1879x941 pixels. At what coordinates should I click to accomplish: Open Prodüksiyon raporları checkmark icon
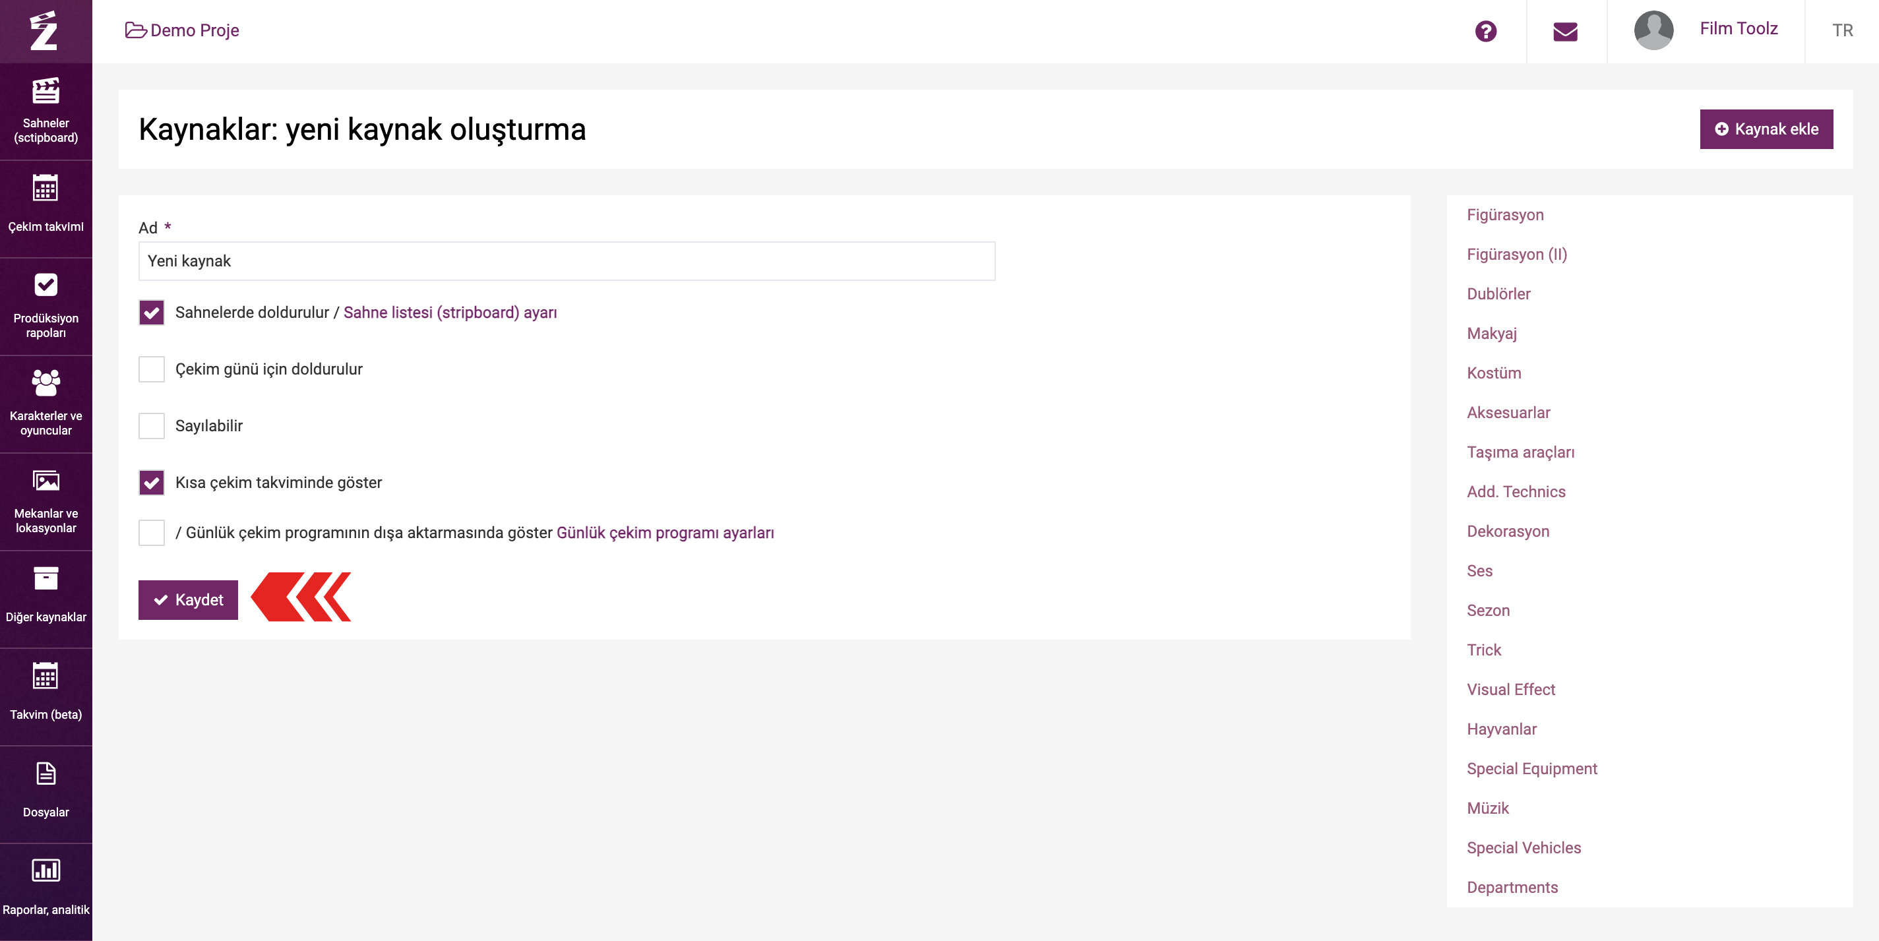46,286
